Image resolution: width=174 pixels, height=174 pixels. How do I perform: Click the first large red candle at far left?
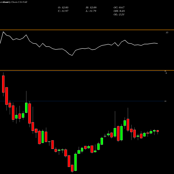coord(3,84)
